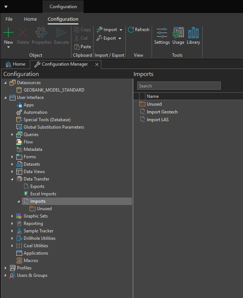Open the Export dropdown in ribbon
This screenshot has height=298, width=243.
pyautogui.click(x=109, y=38)
